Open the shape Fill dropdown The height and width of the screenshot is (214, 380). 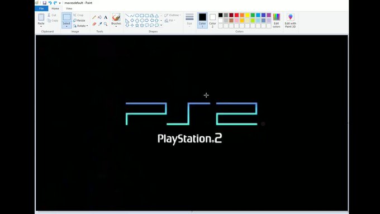(x=170, y=21)
